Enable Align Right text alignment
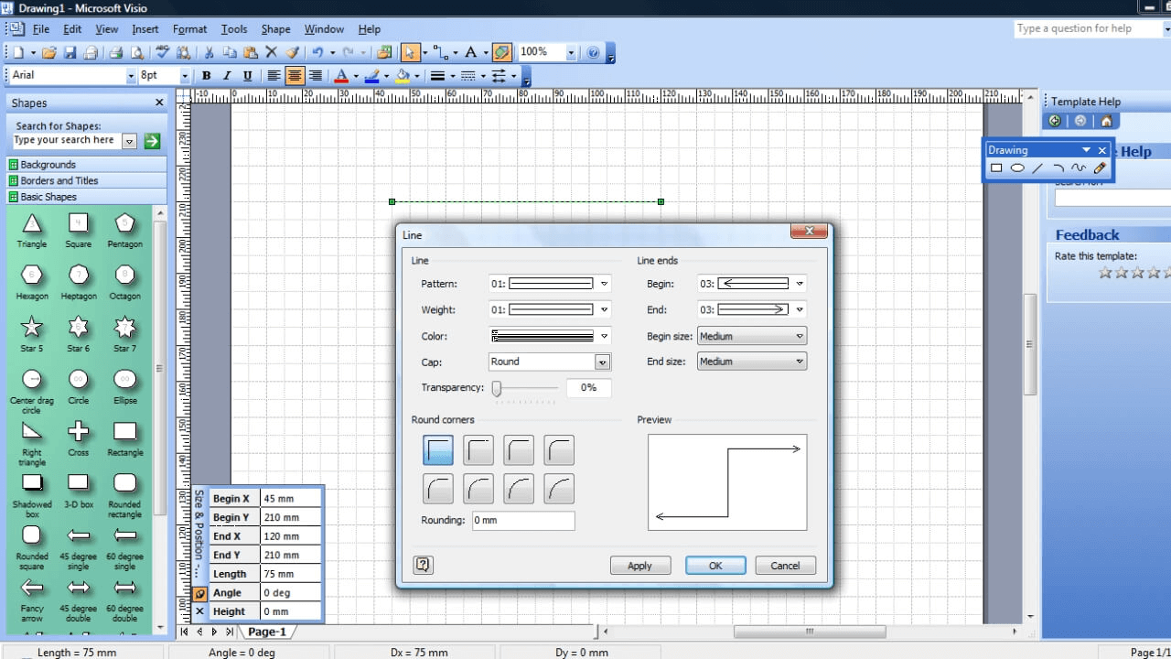The image size is (1171, 659). (x=316, y=76)
